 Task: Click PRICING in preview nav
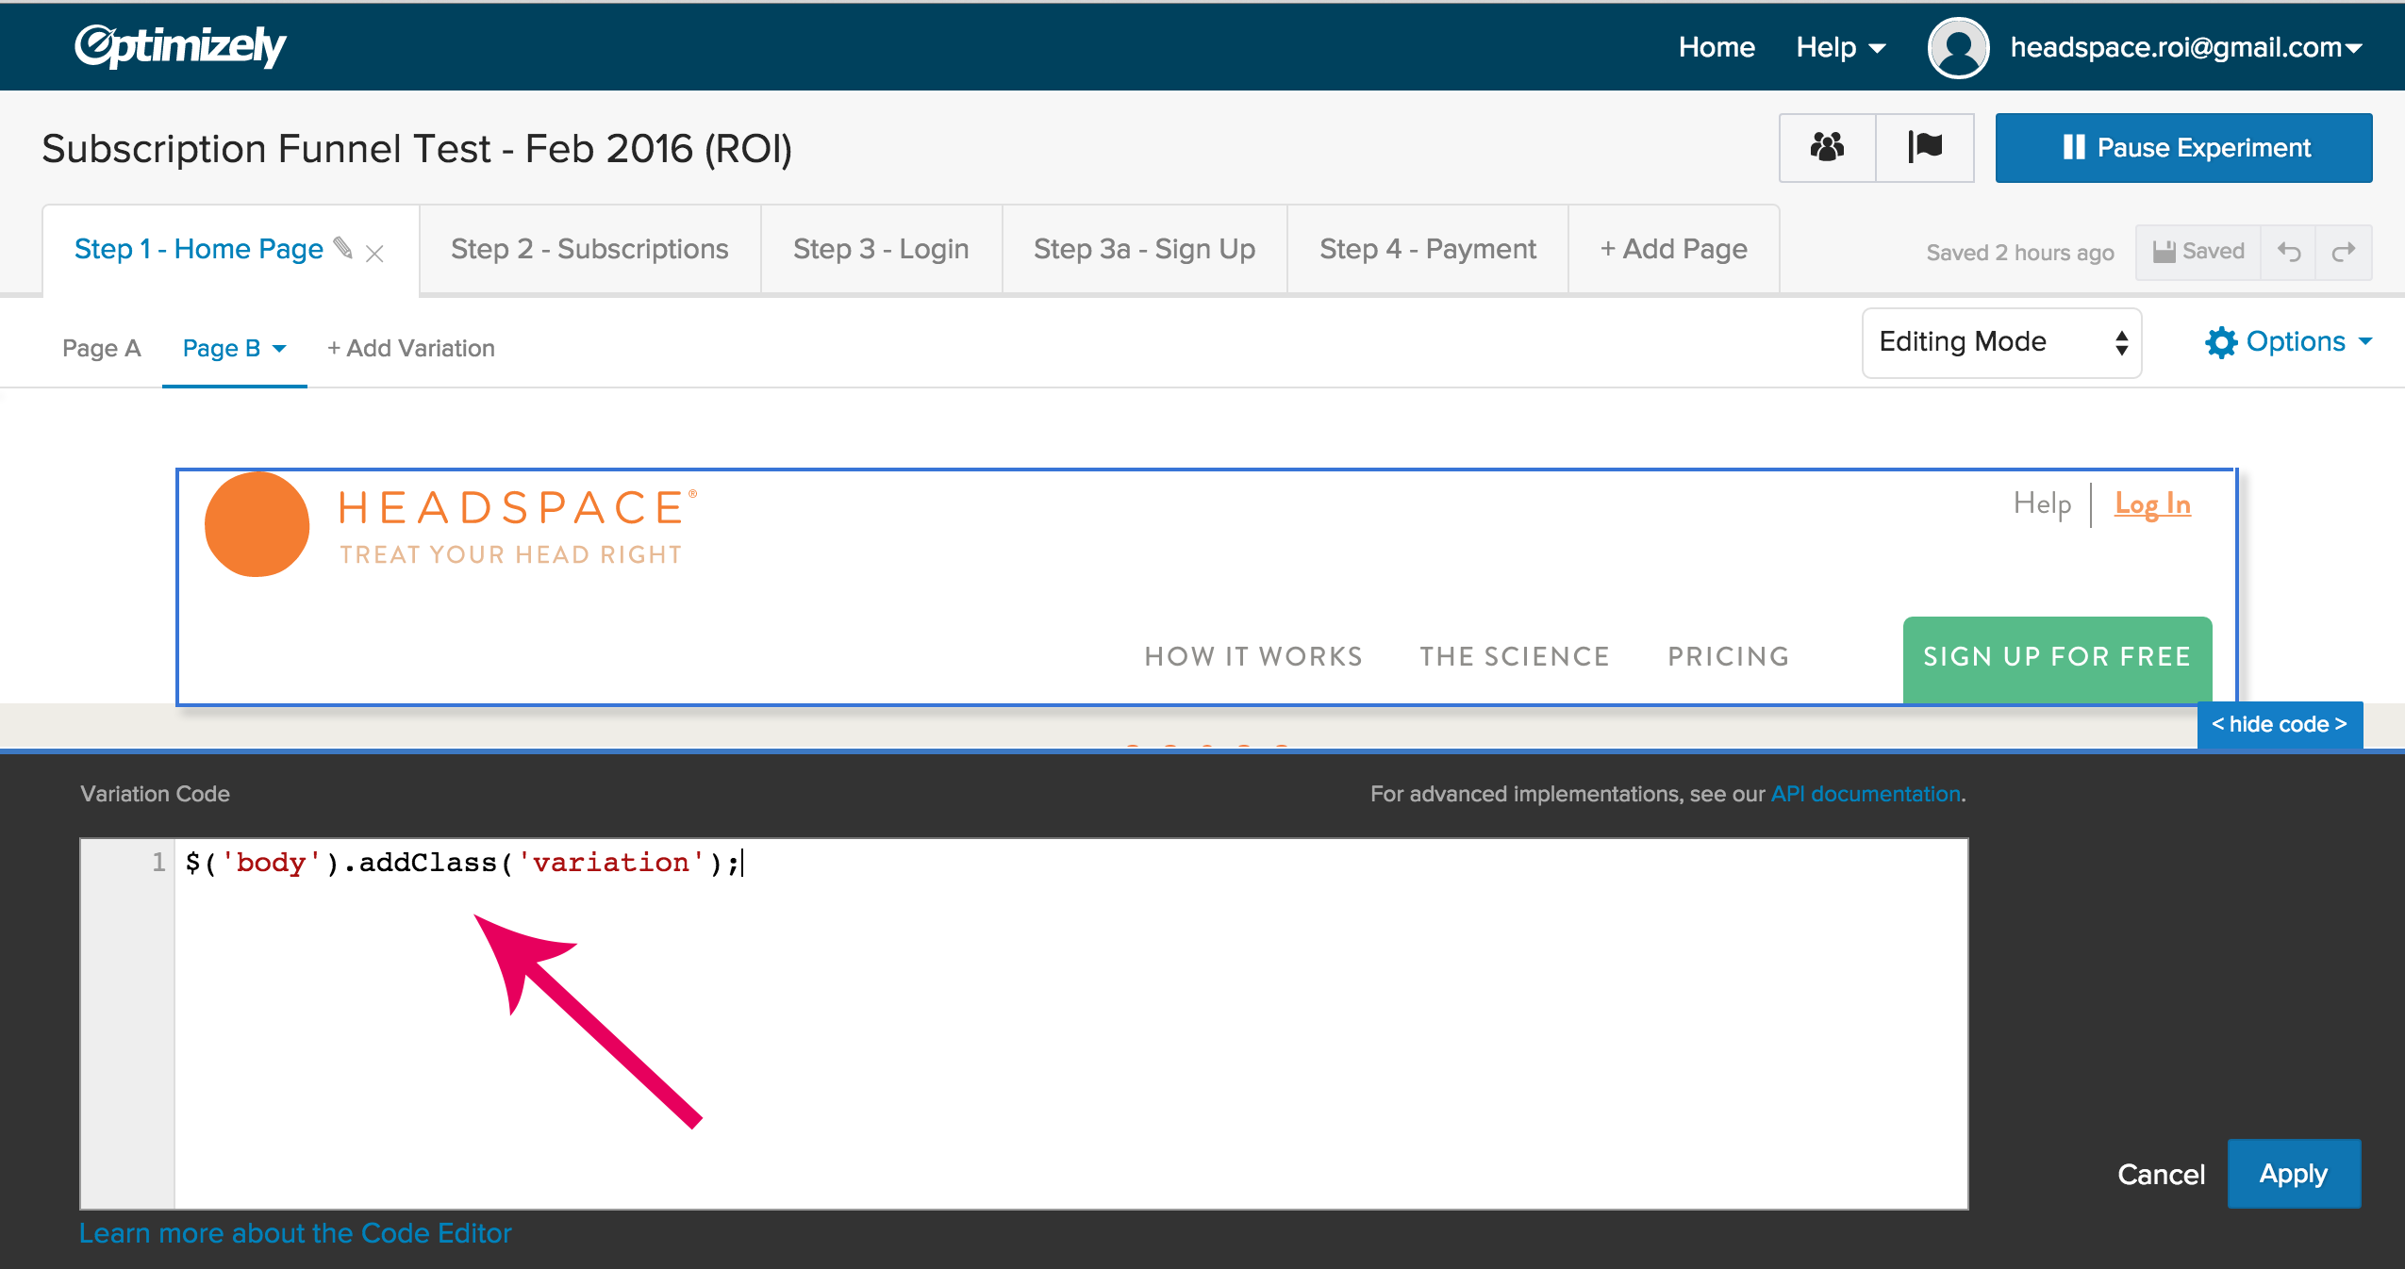(1729, 656)
